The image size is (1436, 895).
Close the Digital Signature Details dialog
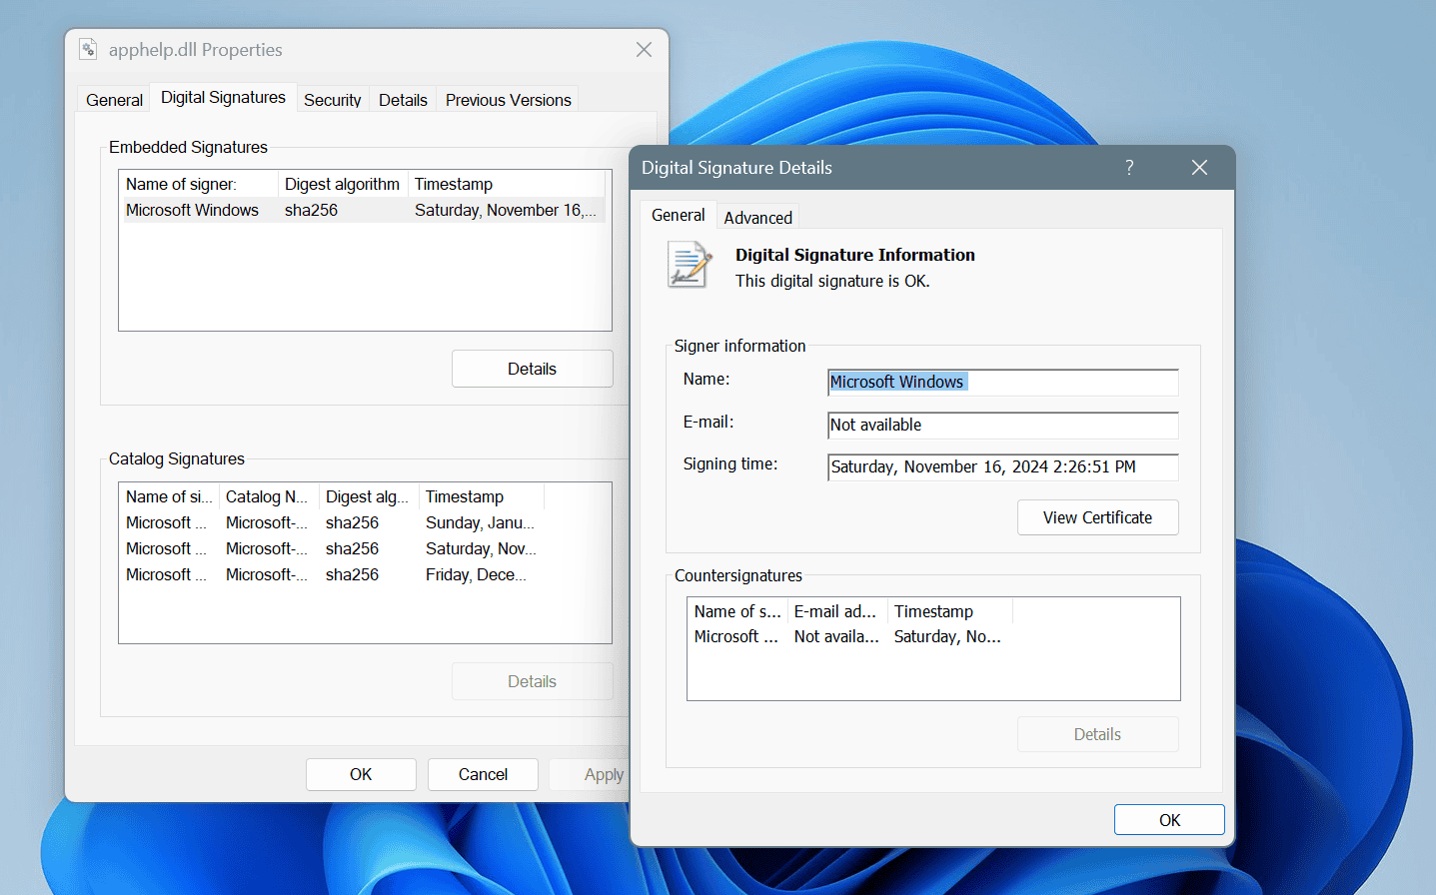tap(1199, 168)
